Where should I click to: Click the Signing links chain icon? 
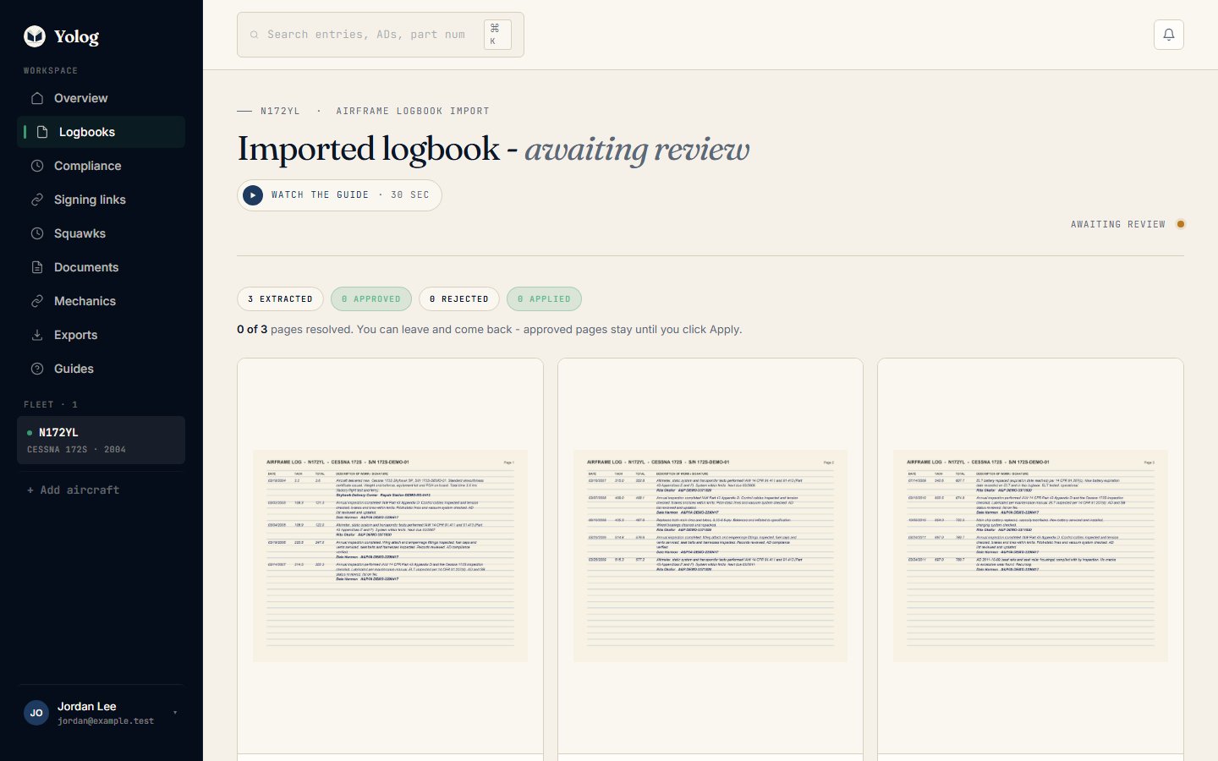(x=37, y=200)
